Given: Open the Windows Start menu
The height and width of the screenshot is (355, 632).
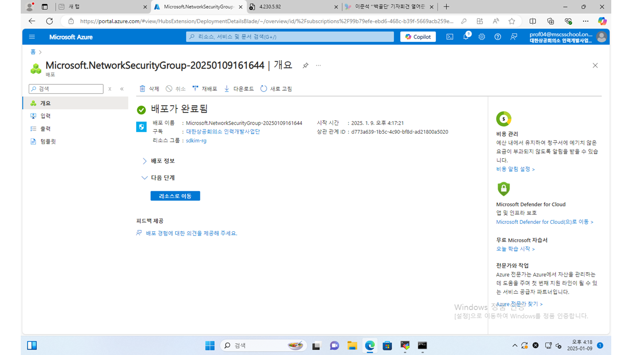Looking at the screenshot, I should (x=210, y=346).
